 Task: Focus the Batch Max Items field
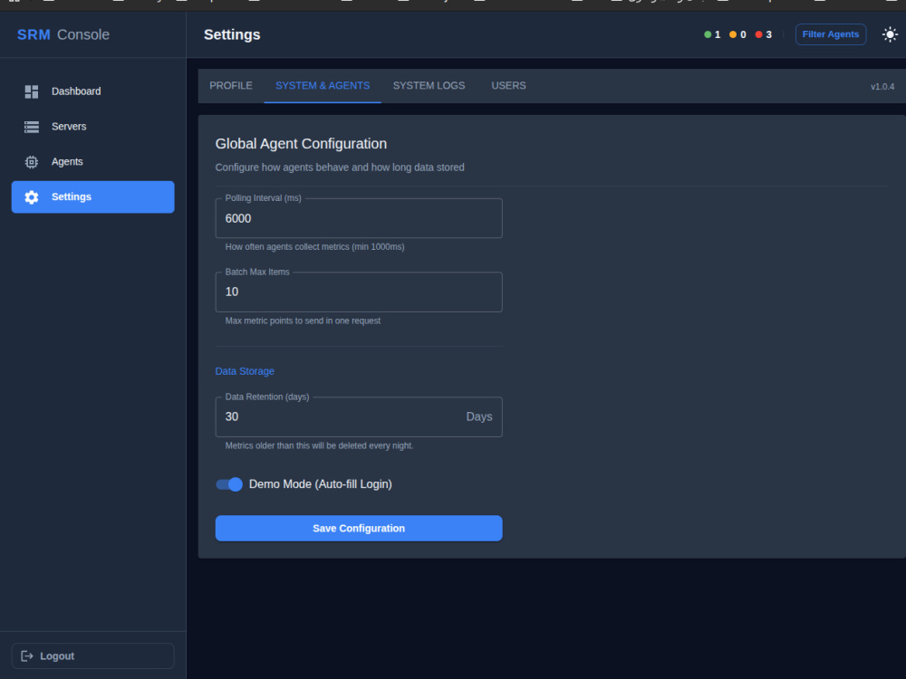[x=359, y=292]
